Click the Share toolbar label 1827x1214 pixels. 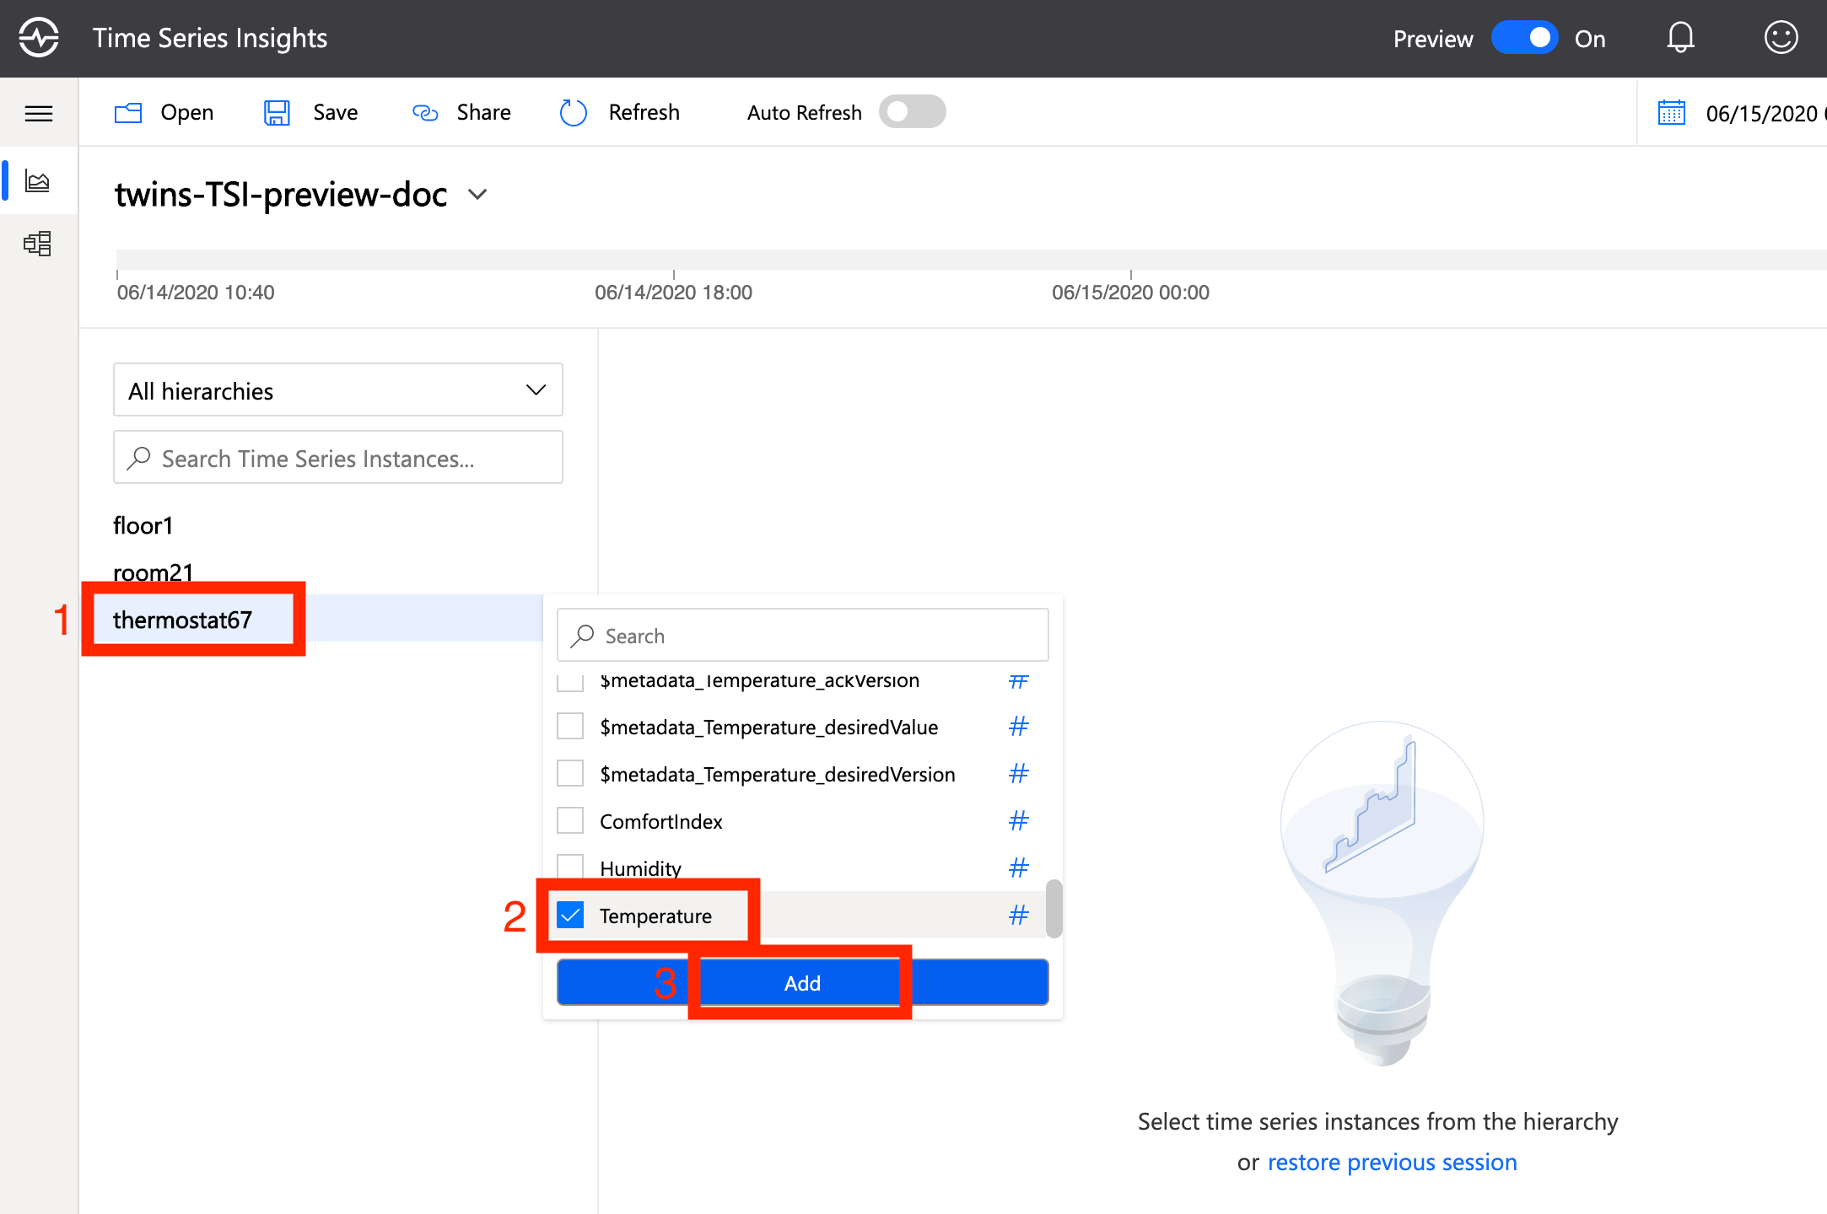pos(483,113)
